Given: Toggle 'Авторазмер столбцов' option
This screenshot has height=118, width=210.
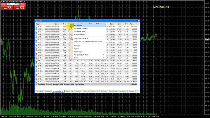Looking at the screenshot, I should 88,55.
